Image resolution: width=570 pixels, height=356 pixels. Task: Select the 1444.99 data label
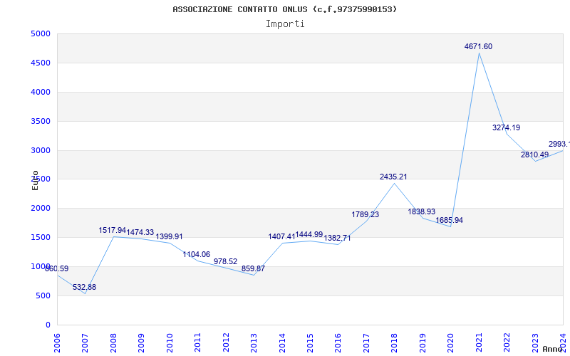(x=309, y=235)
